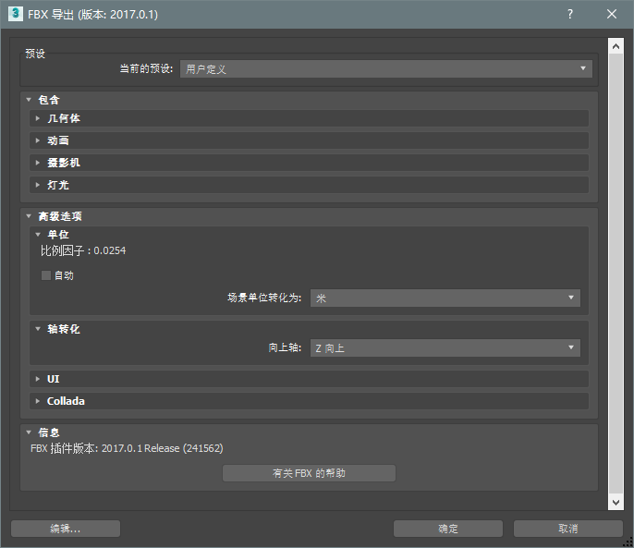Viewport: 634px width, 548px height.
Task: Click the 编辑... button
Action: click(x=66, y=529)
